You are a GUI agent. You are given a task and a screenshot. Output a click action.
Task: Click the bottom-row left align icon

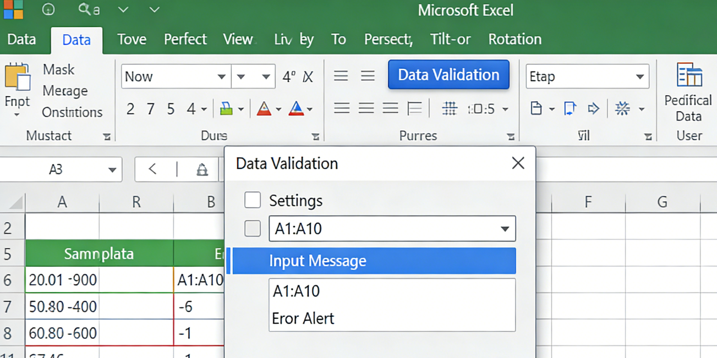pyautogui.click(x=342, y=108)
